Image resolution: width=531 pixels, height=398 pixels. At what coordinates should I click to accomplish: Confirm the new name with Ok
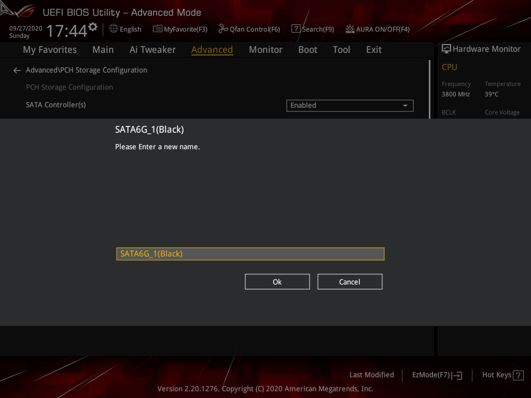(277, 281)
